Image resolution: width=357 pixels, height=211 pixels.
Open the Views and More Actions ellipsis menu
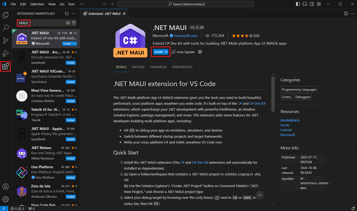click(x=74, y=14)
